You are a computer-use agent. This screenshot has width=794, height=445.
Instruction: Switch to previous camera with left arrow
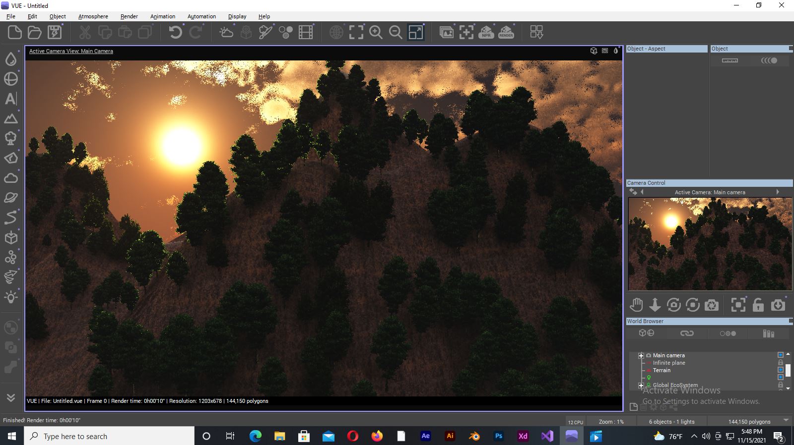coord(642,192)
